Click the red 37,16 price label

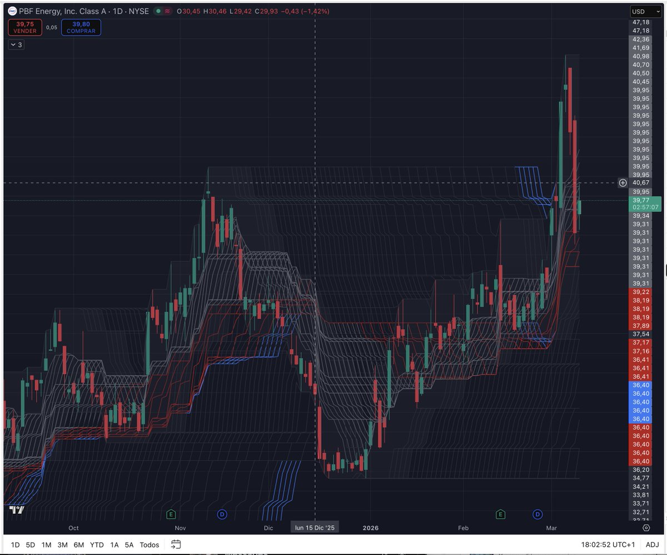tap(641, 351)
